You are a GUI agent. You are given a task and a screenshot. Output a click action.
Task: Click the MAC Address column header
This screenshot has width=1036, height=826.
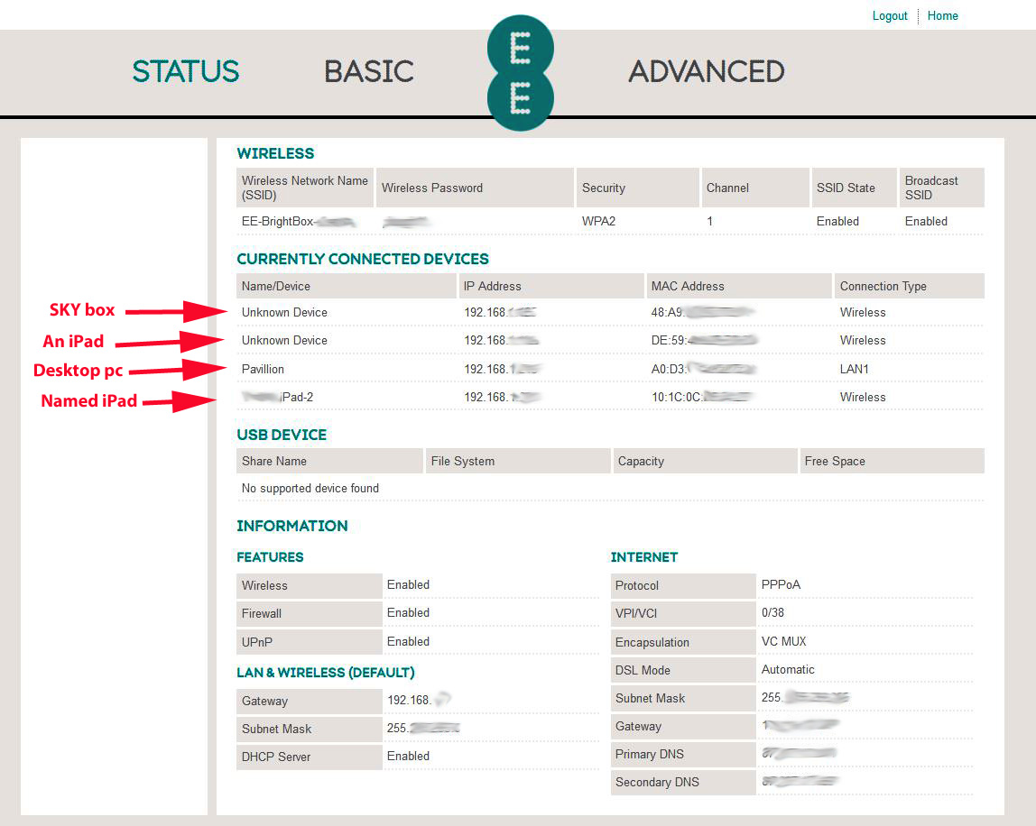pyautogui.click(x=688, y=286)
